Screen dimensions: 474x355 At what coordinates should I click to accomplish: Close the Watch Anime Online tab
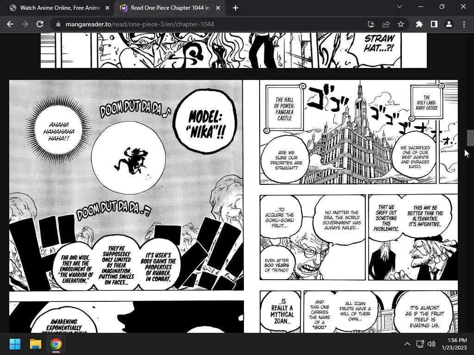(x=107, y=8)
